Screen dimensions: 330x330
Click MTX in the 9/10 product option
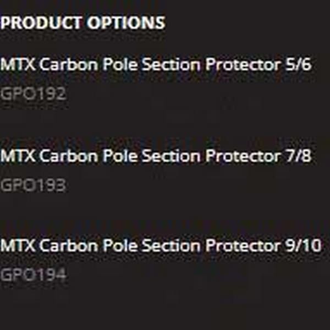click(18, 245)
